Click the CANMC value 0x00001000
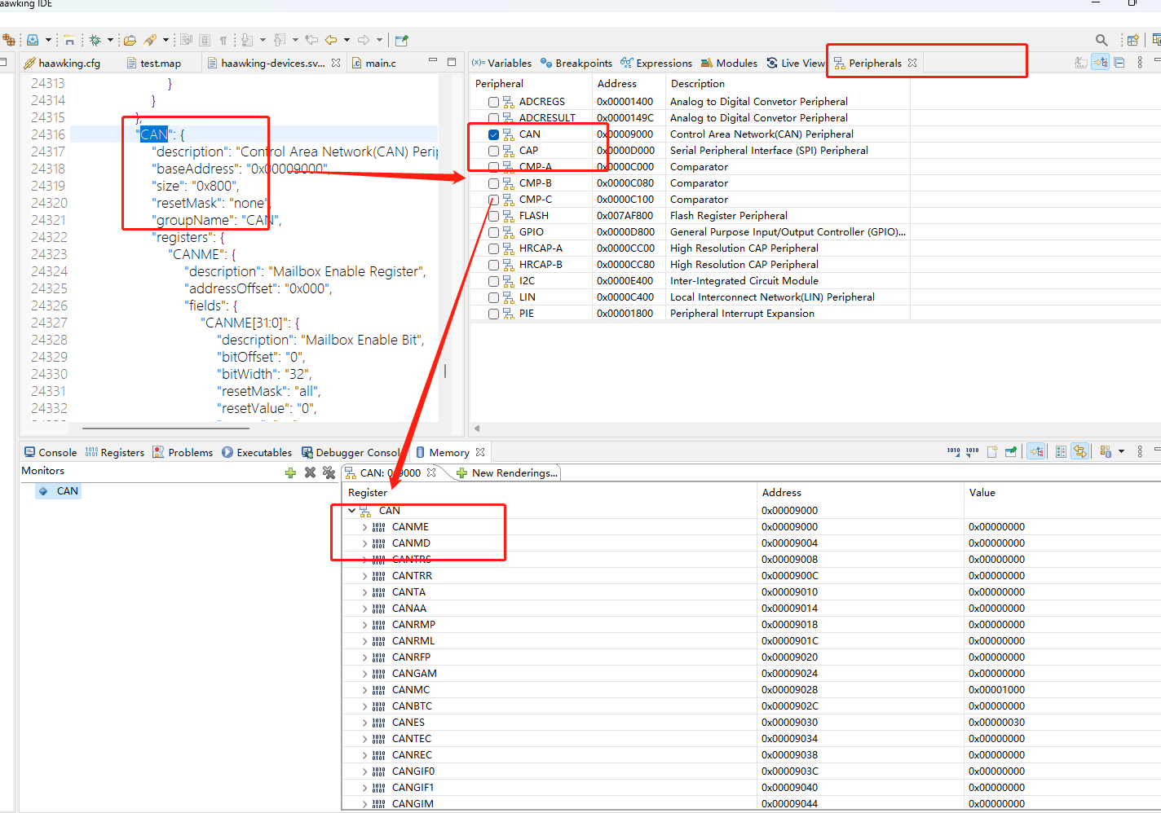This screenshot has width=1161, height=813. click(x=996, y=690)
